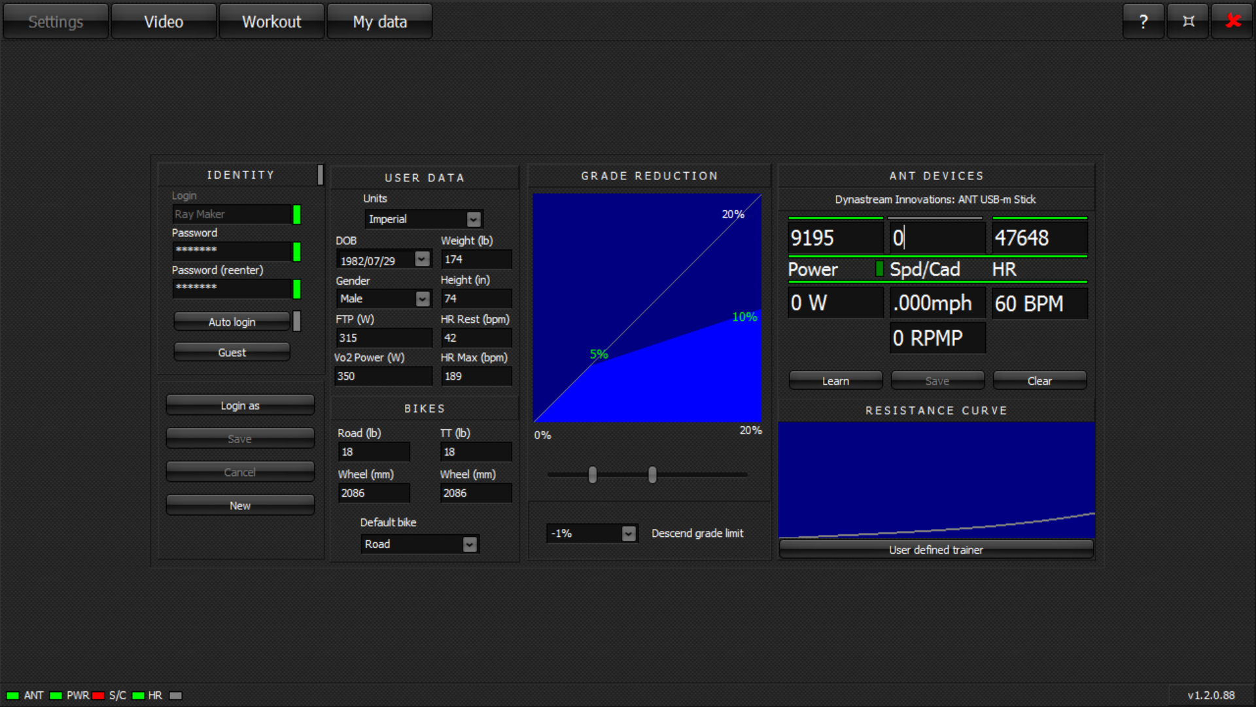Click the grade reduction graph
Screen dimensions: 1256x707
[647, 308]
